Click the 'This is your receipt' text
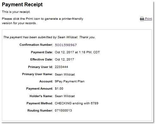 pos(16,12)
